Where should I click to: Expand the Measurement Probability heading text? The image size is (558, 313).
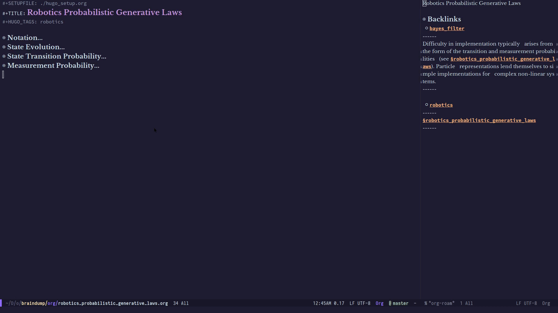(53, 65)
